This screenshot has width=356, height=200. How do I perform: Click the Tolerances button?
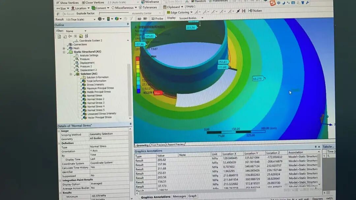[x=148, y=8]
